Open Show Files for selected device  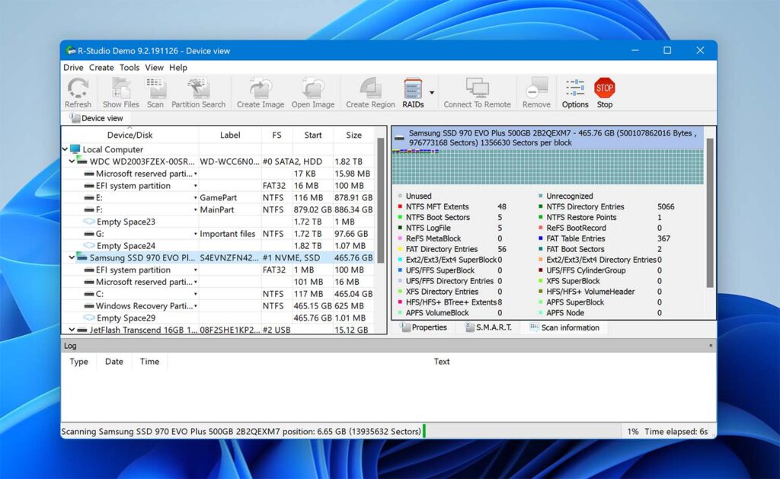tap(120, 88)
